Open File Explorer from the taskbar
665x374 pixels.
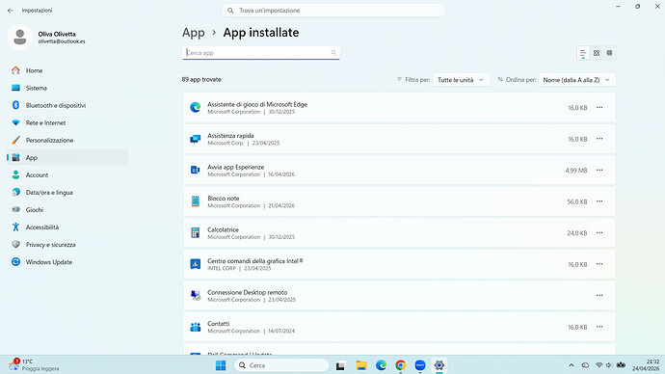[x=361, y=365]
